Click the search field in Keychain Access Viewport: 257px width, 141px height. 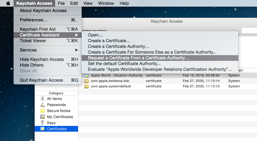pos(249,30)
